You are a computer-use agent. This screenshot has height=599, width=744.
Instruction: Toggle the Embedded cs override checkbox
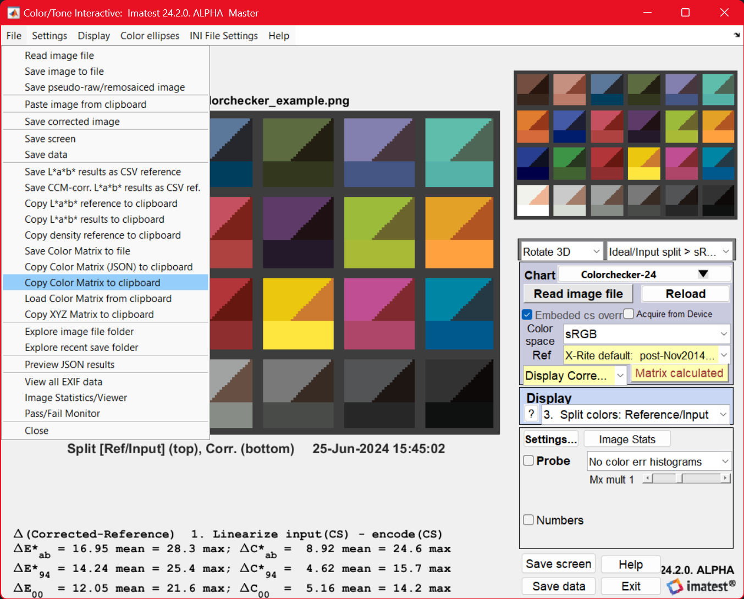(527, 315)
